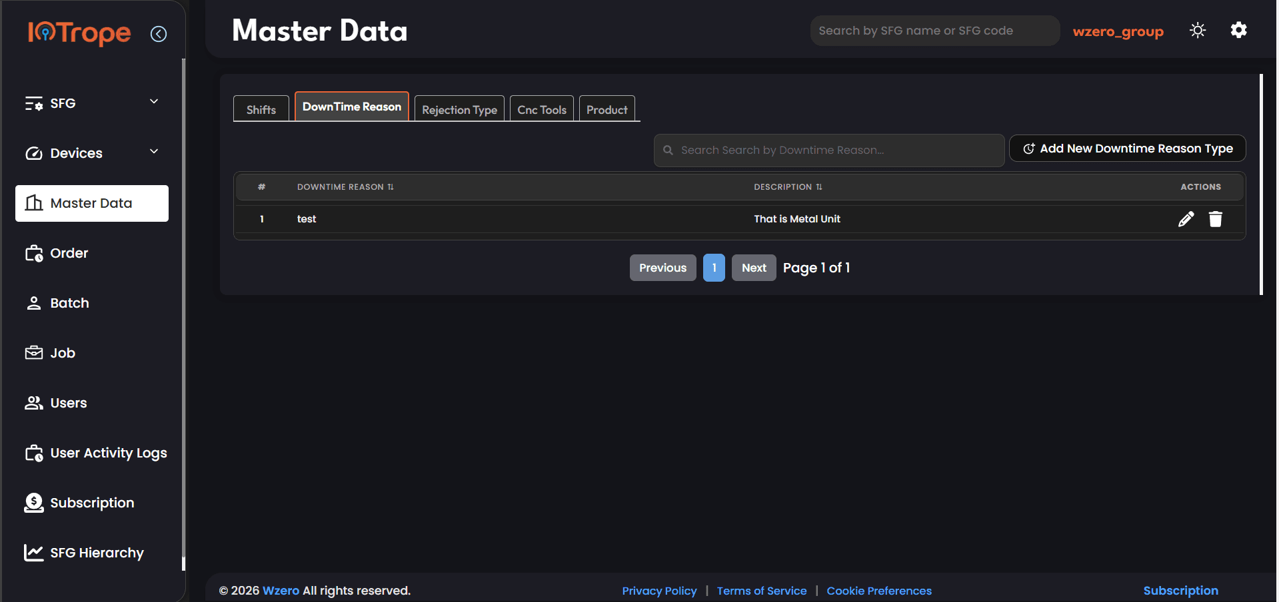Open the Privacy Policy link

click(x=659, y=591)
